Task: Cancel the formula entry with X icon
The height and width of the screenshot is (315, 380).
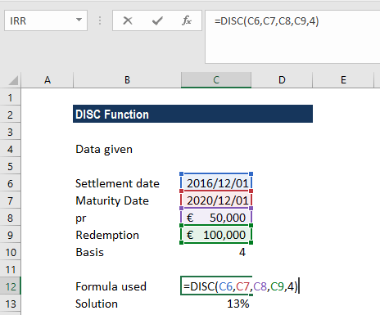Action: 128,20
